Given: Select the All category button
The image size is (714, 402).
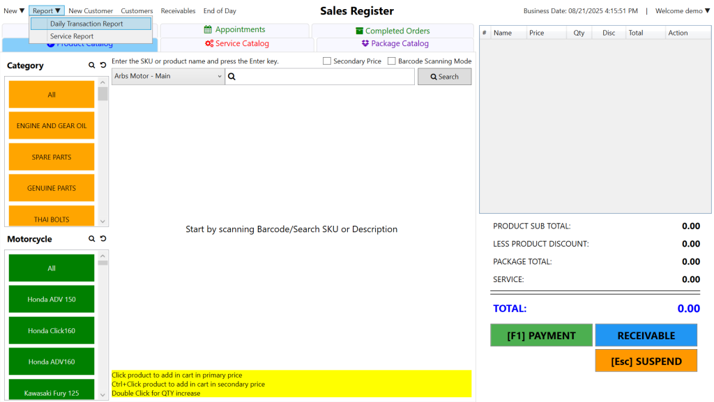Looking at the screenshot, I should (52, 95).
